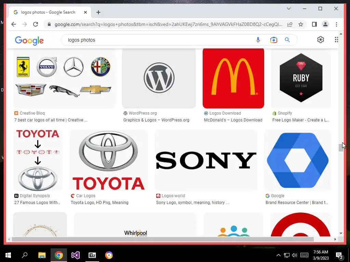Open the Ruby hexagon logo image
Viewport: 350px width, 262px height.
point(301,78)
